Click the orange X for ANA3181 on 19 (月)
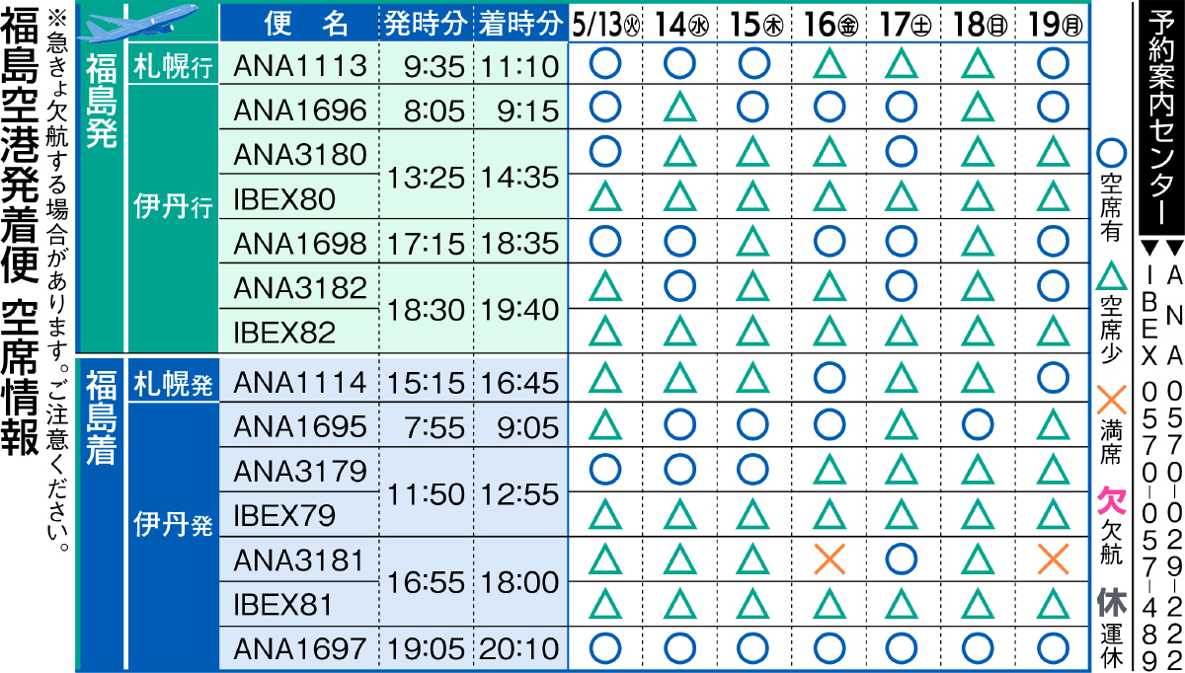Screen dimensions: 1185x673 1054,560
